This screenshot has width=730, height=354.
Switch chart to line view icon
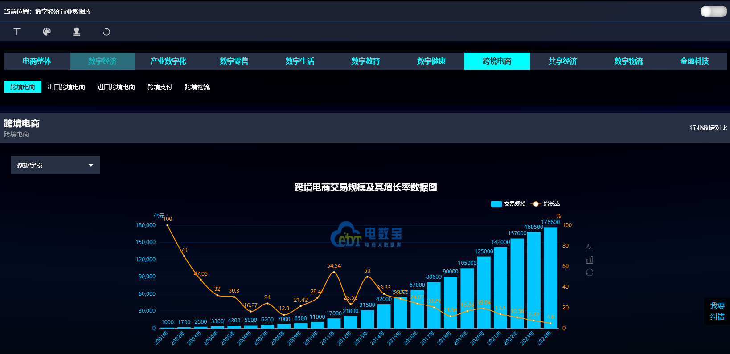point(590,247)
